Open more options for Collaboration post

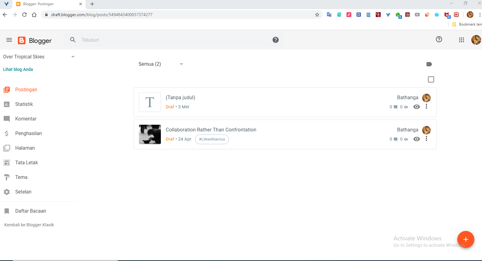[x=426, y=138]
